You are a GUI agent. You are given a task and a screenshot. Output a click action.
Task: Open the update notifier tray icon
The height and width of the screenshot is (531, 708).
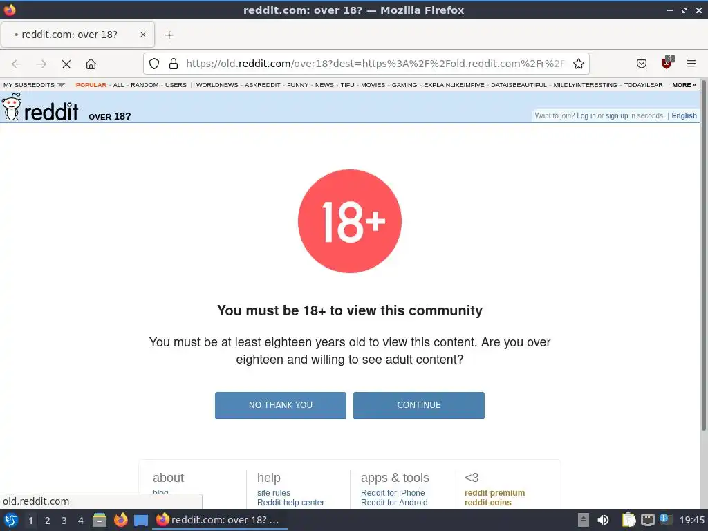(x=665, y=519)
